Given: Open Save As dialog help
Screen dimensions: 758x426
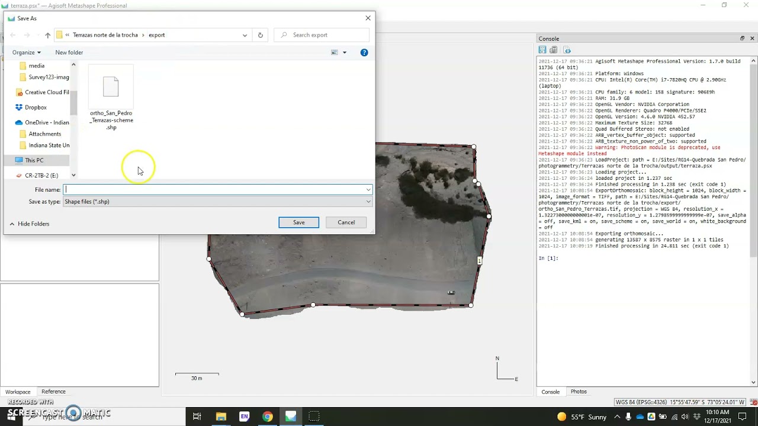Looking at the screenshot, I should click(364, 53).
